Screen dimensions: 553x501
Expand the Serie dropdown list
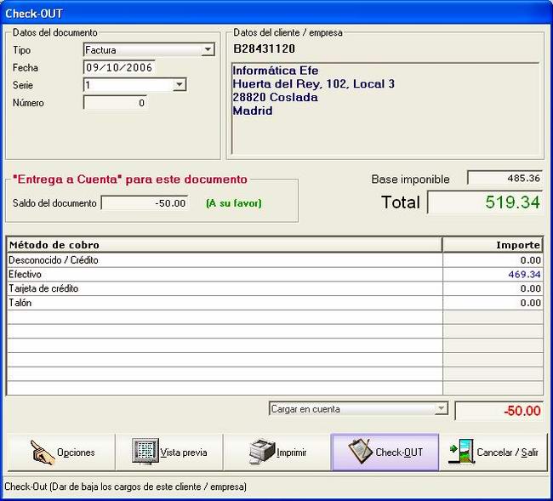tap(180, 84)
